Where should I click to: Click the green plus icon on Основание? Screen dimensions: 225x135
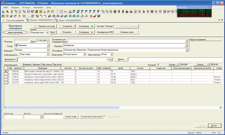92,26
